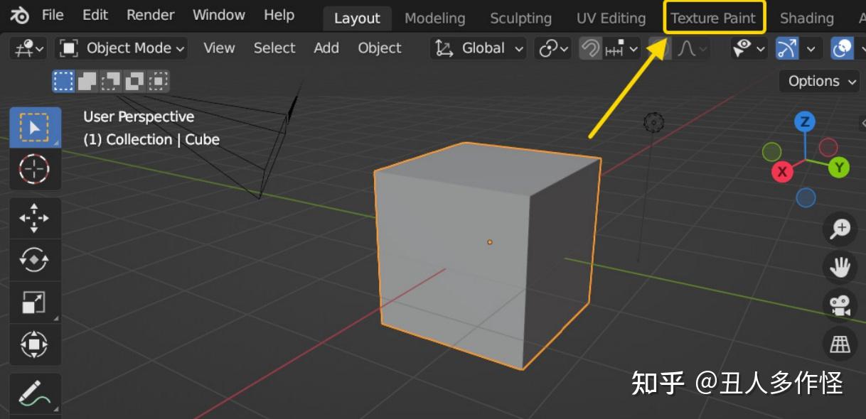
Task: Select the Annotate pencil tool
Action: pyautogui.click(x=35, y=393)
